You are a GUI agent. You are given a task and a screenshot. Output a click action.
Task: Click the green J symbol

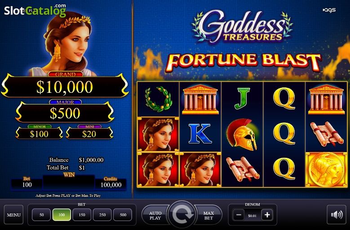(x=242, y=99)
